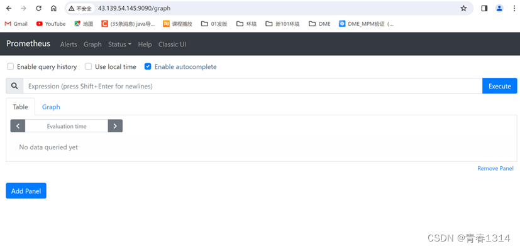Open the DME_MPM验证 bookmark
This screenshot has height=249, width=520.
[x=367, y=24]
